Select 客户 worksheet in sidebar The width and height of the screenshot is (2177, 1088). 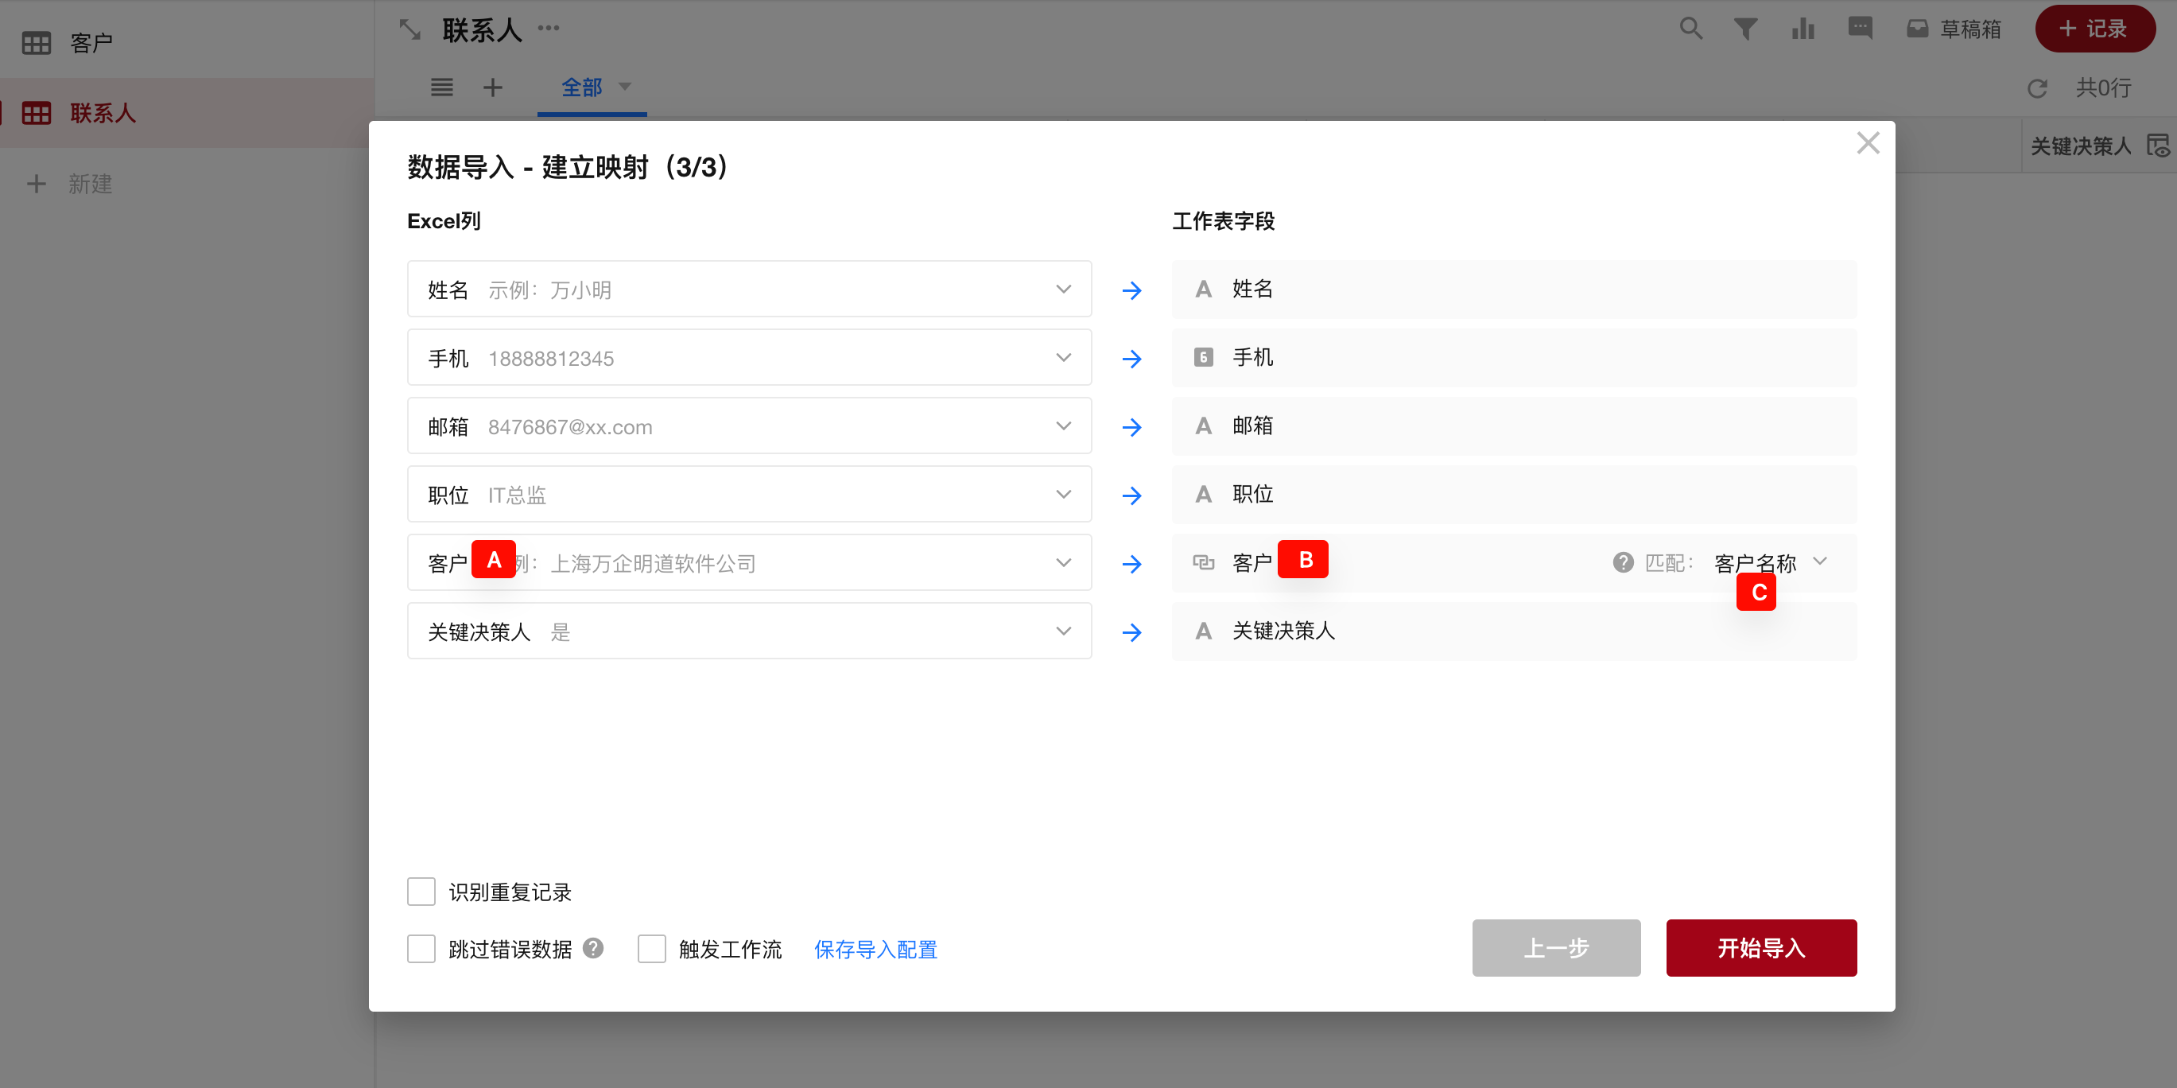click(x=91, y=42)
